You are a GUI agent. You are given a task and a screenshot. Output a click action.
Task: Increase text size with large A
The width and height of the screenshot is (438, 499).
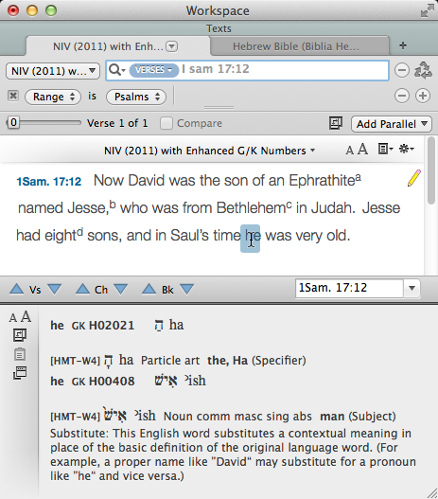(362, 149)
